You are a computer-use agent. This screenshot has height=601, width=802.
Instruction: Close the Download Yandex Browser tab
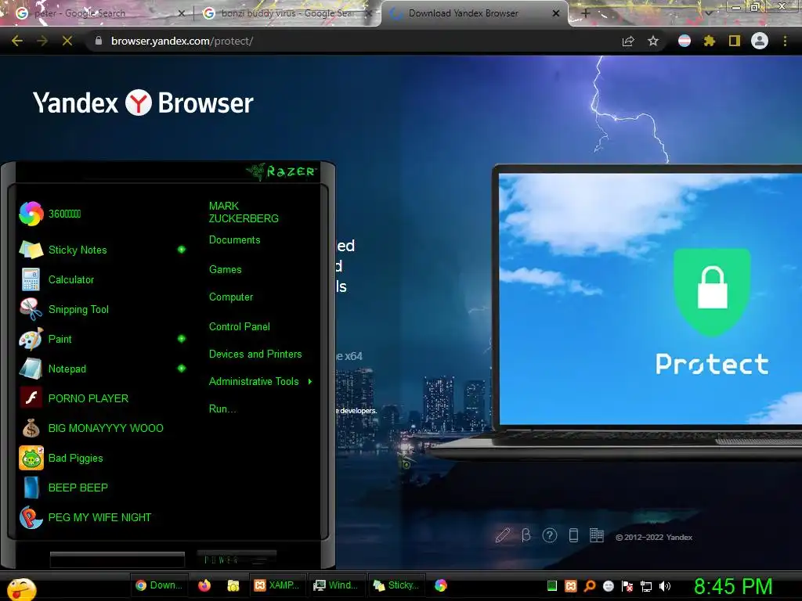(556, 13)
